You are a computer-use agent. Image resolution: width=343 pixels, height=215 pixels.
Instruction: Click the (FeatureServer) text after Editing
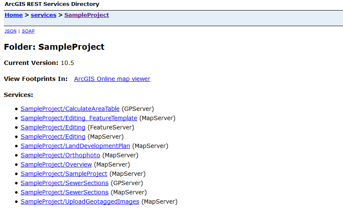click(x=111, y=127)
